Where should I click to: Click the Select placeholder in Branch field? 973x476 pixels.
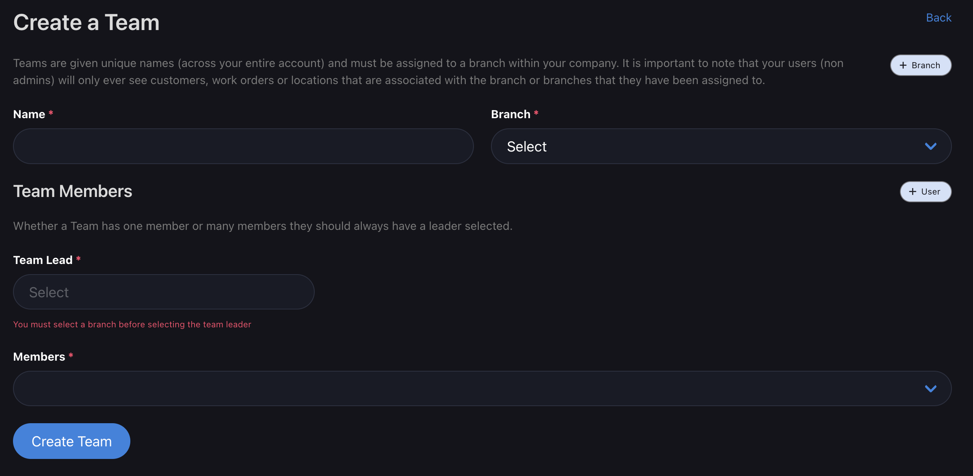[527, 147]
